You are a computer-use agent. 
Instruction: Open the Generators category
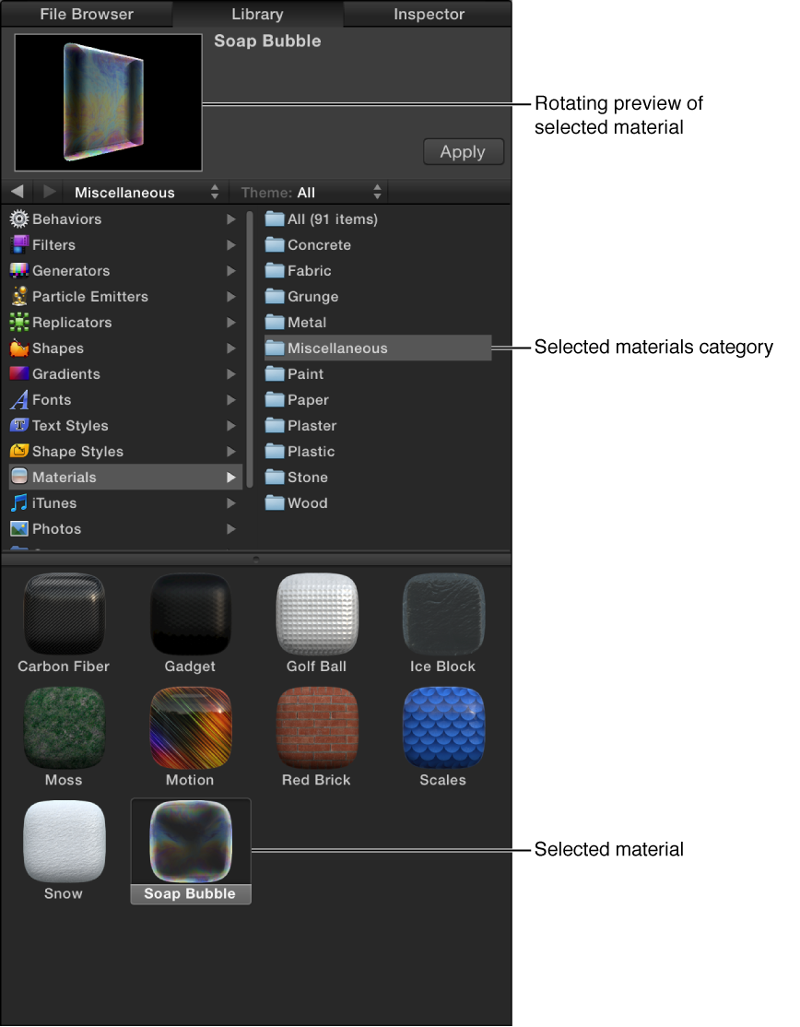(x=18, y=271)
